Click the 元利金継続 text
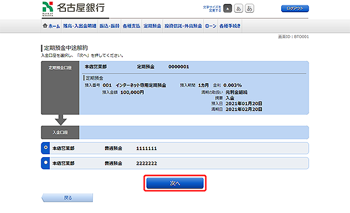This screenshot has height=213, width=350. pyautogui.click(x=236, y=92)
